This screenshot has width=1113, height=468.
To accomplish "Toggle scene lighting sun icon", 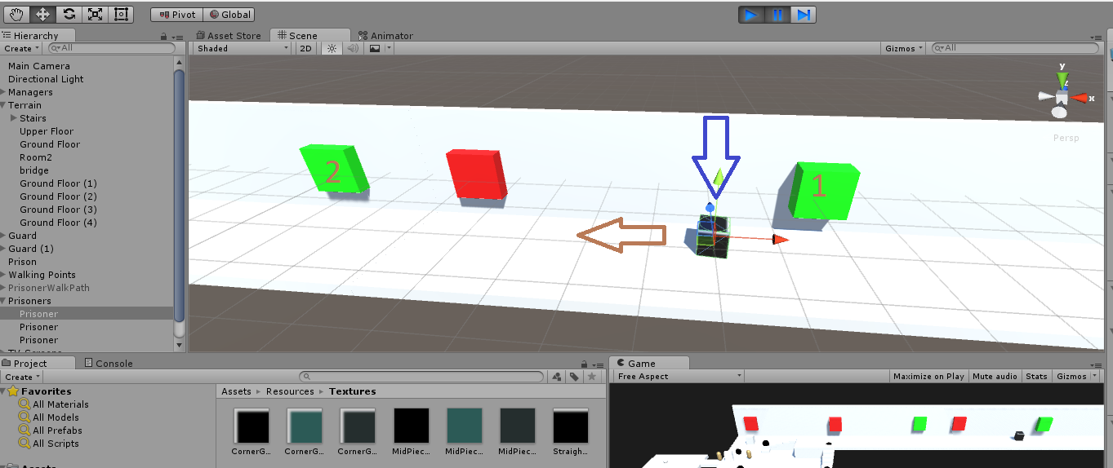I will [332, 48].
